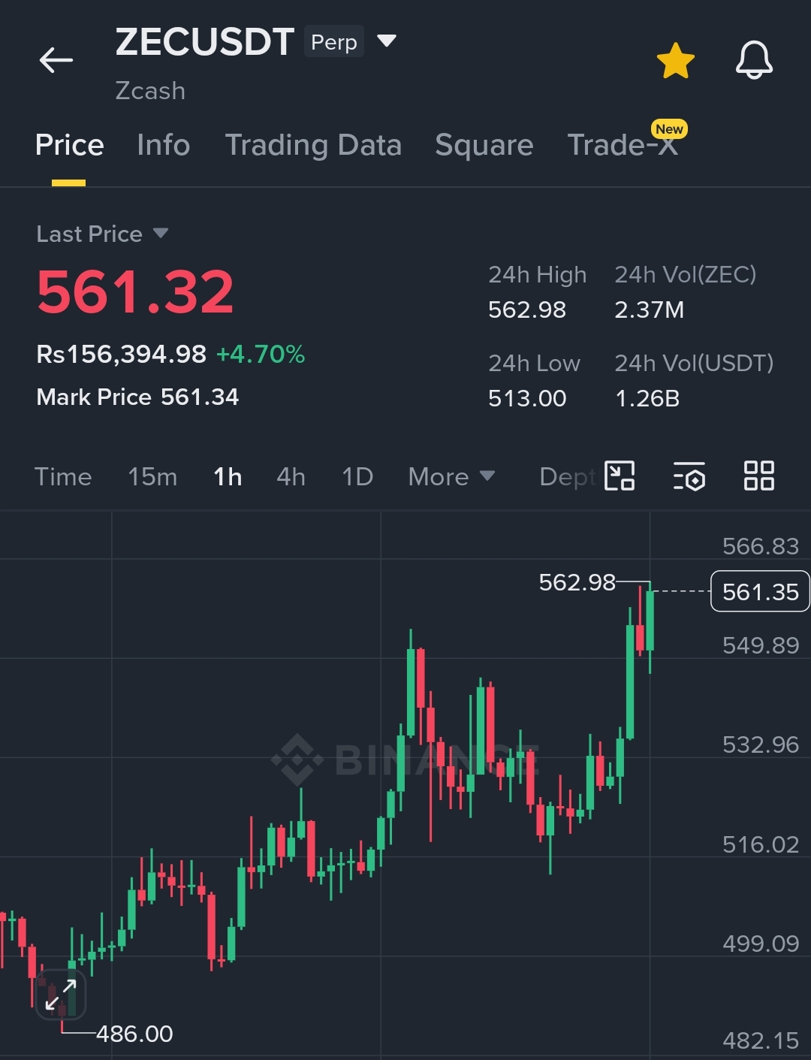Tap the 516.02 price axis label
This screenshot has height=1060, width=811.
pyautogui.click(x=761, y=844)
